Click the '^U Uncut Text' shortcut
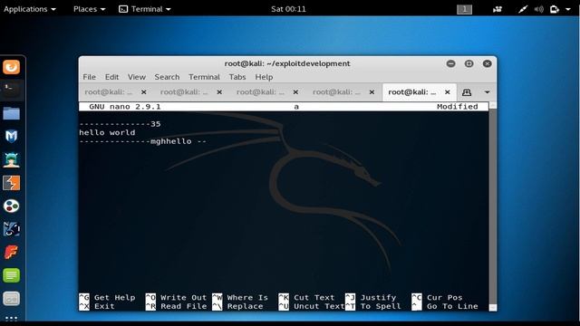 [312, 306]
